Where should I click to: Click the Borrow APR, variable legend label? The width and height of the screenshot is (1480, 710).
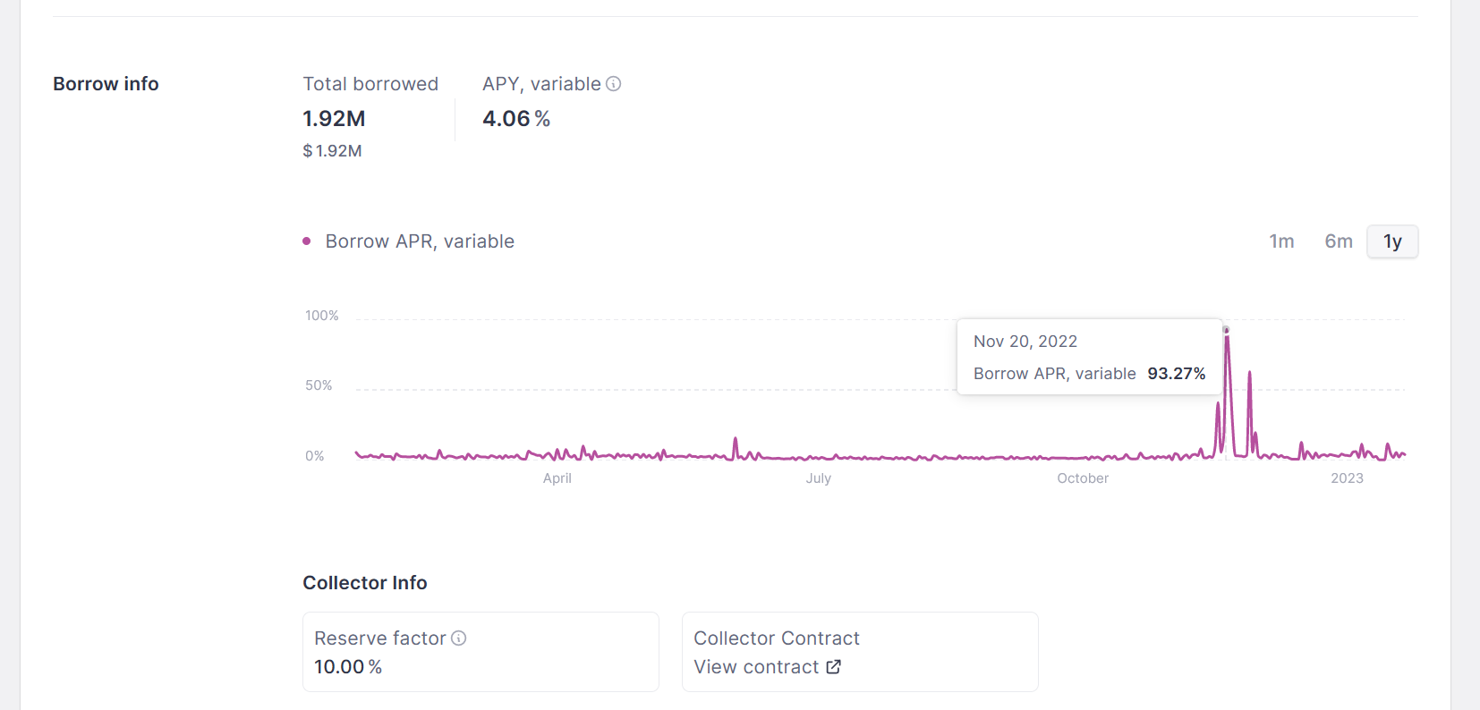420,241
